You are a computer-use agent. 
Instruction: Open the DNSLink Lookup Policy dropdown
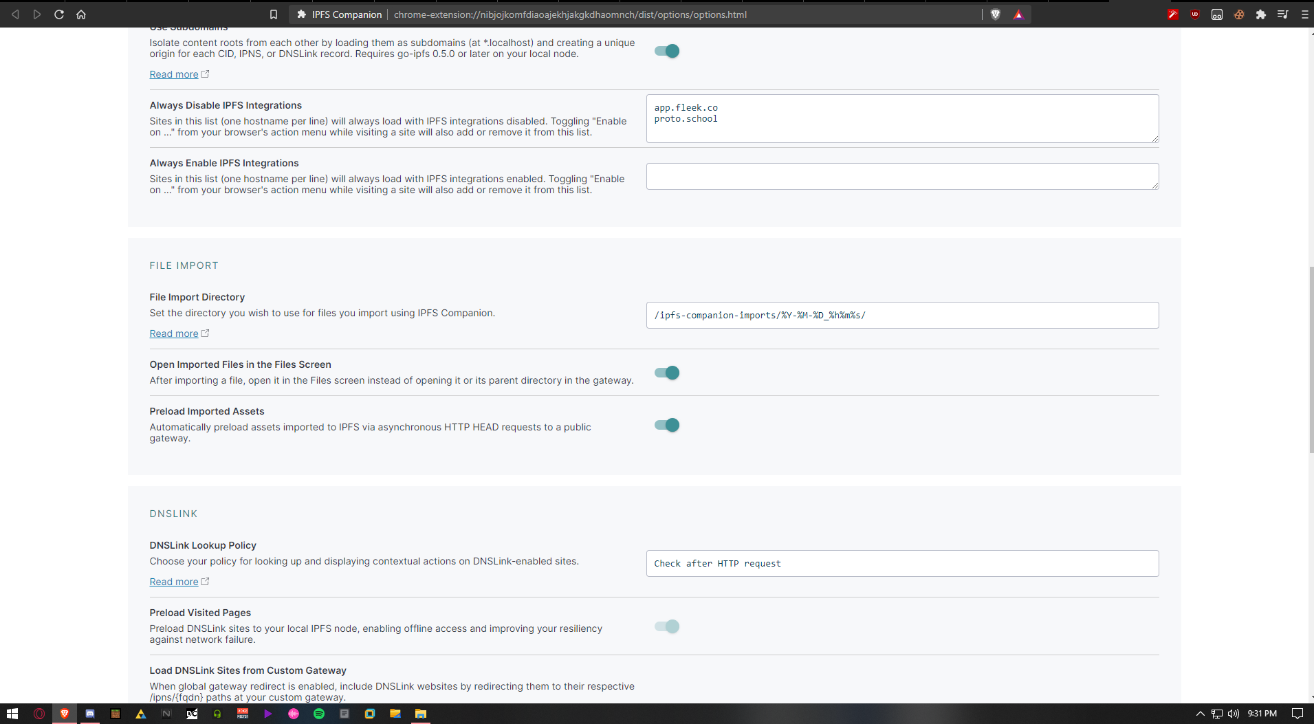tap(901, 563)
